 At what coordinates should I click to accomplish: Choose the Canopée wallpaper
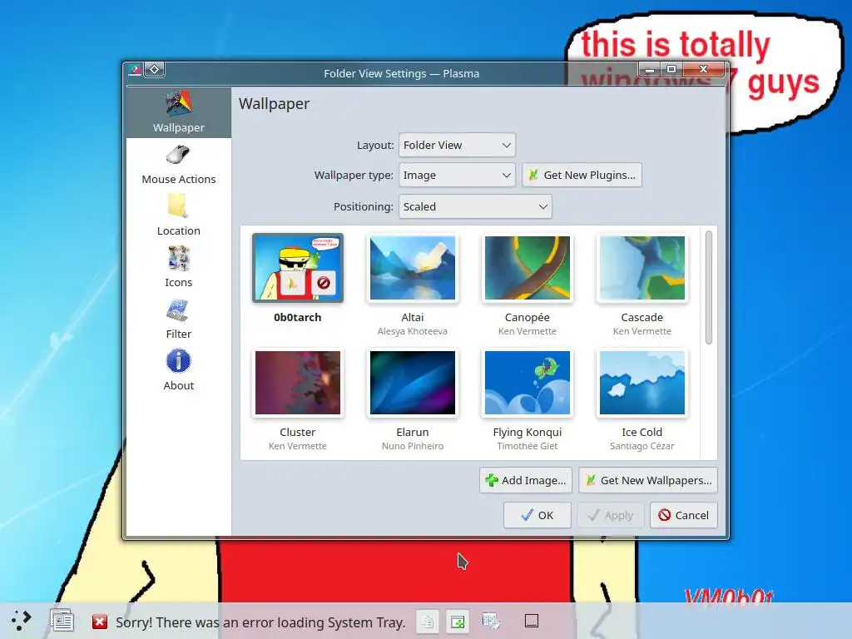pos(527,268)
